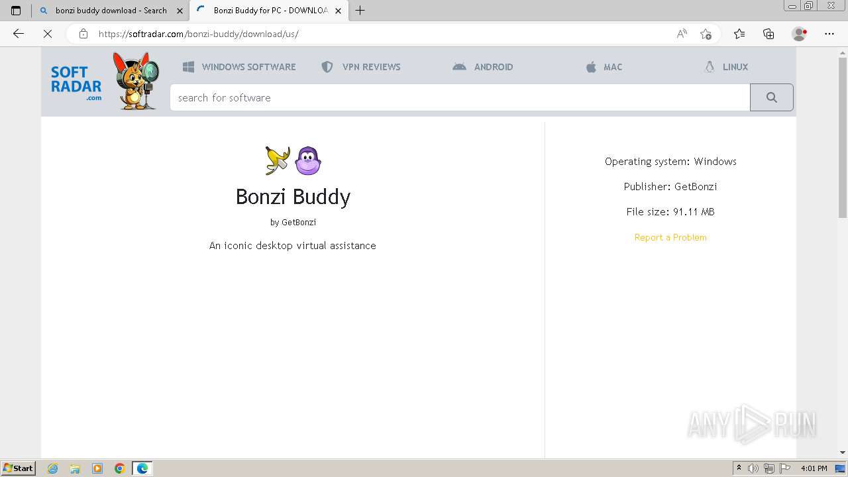Close the bonzi buddy download search tab
This screenshot has height=477, width=848.
pyautogui.click(x=180, y=11)
